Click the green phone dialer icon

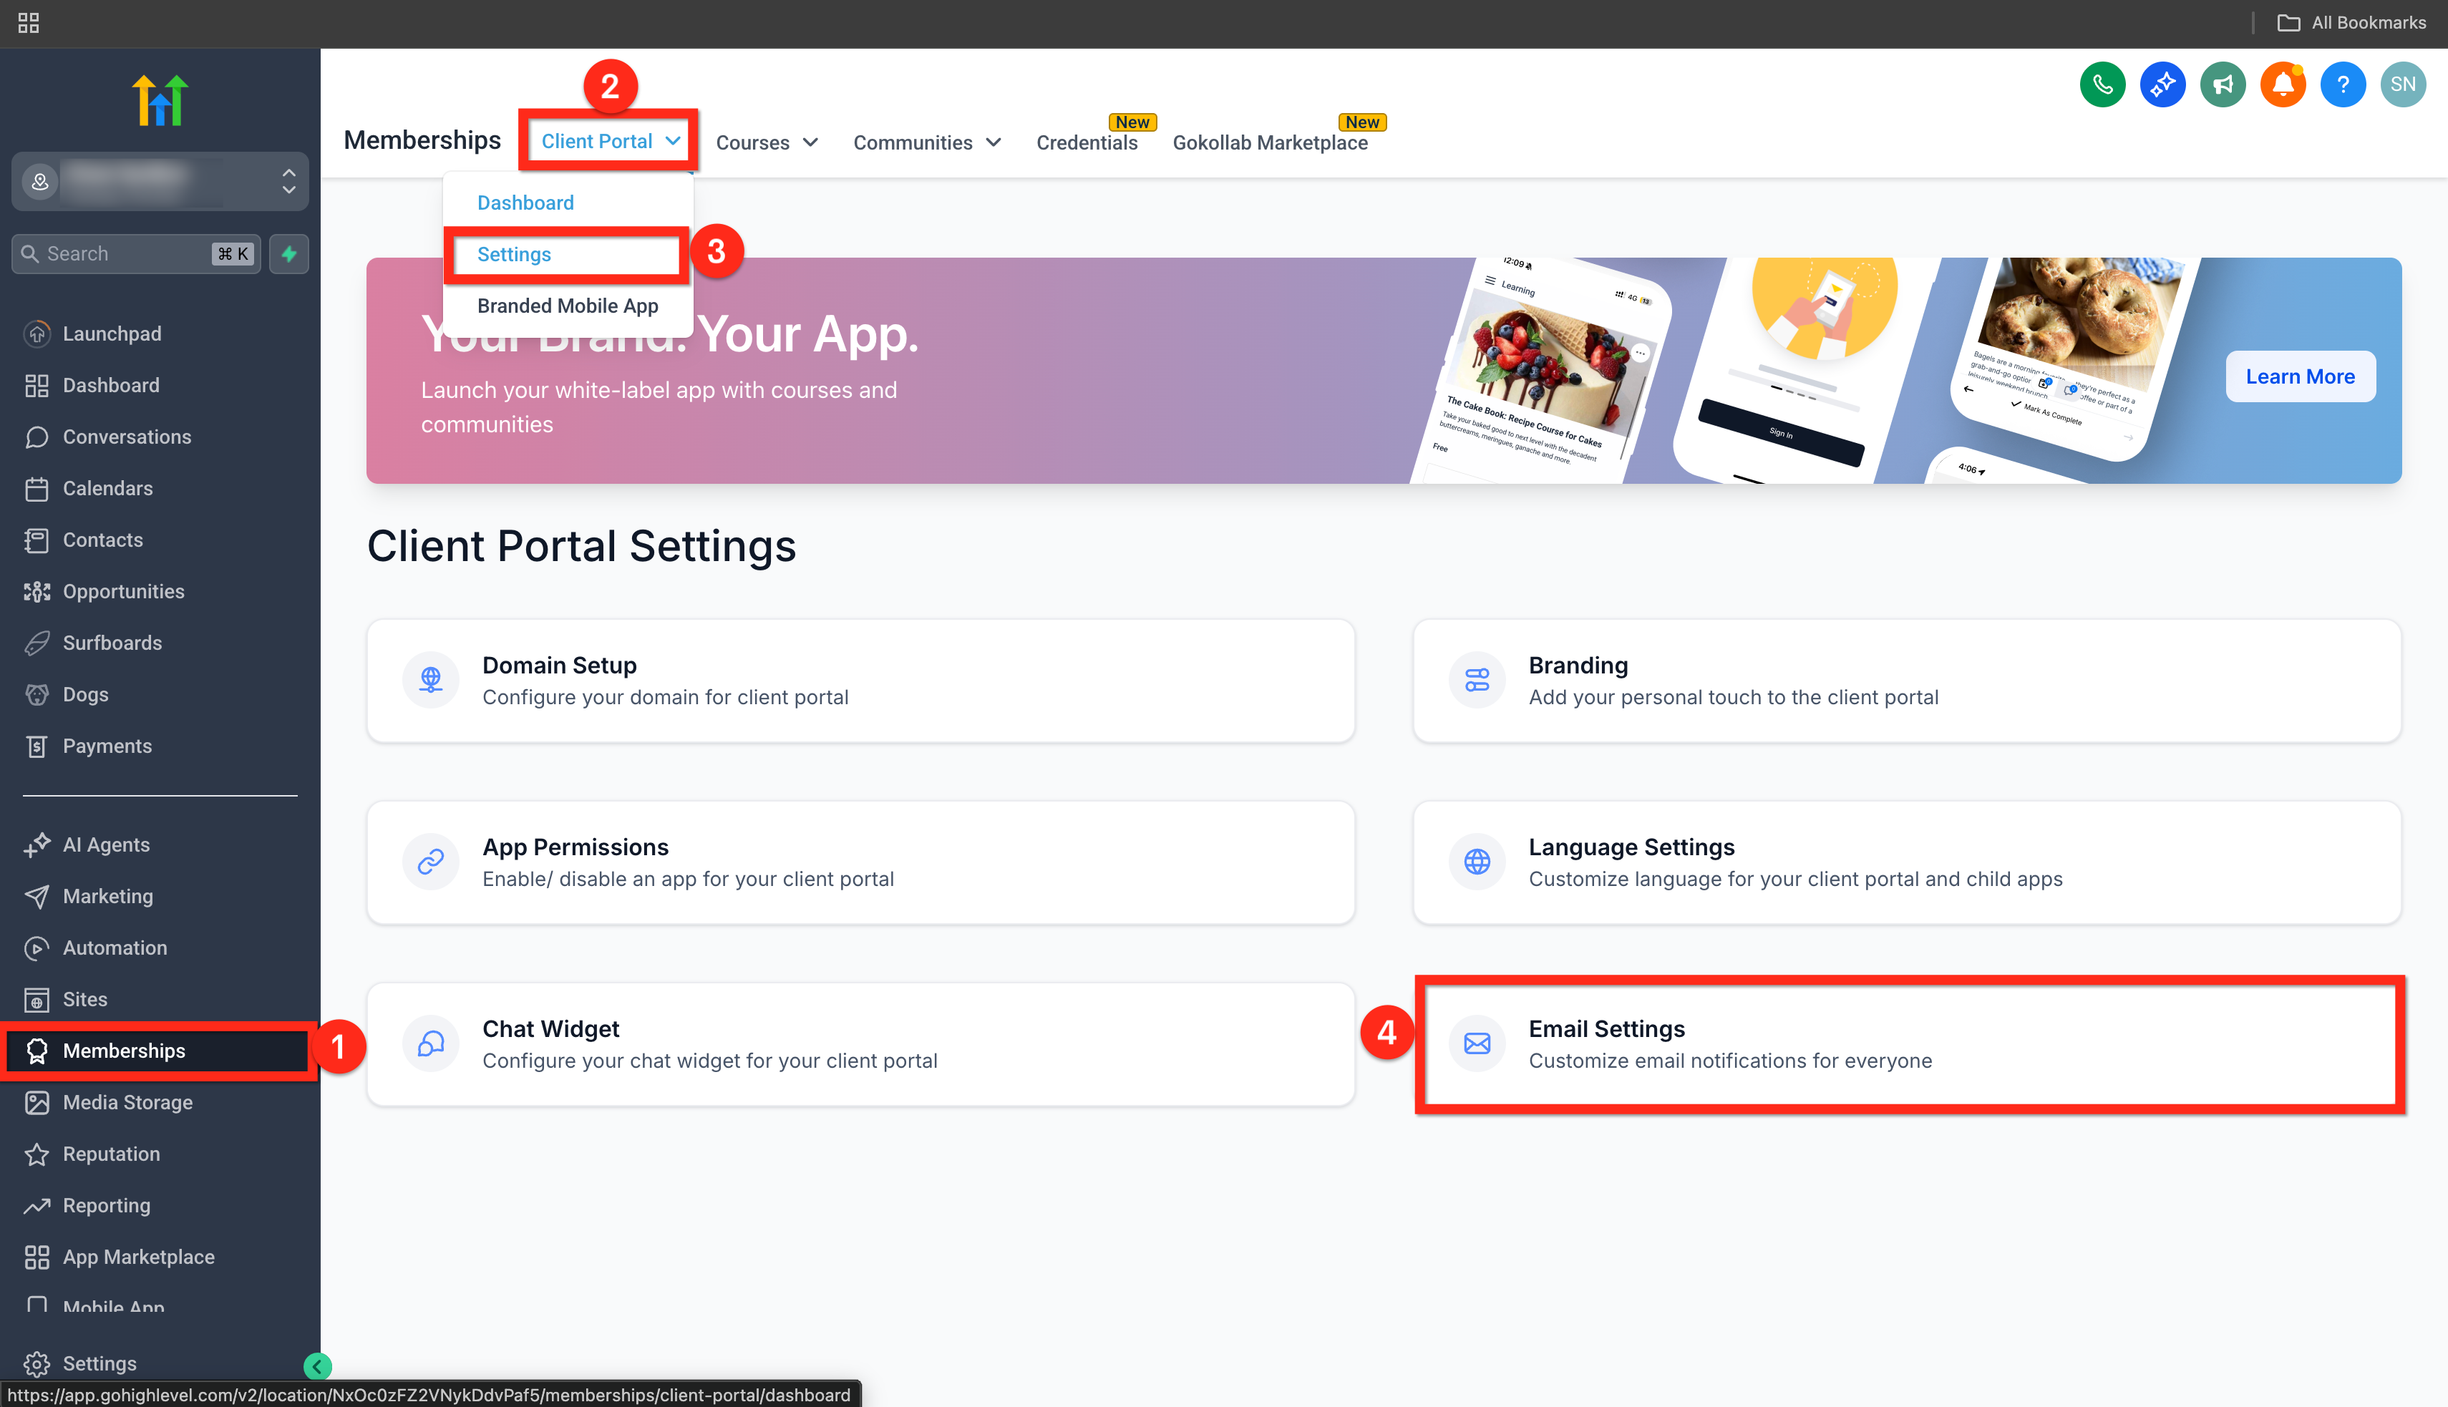pos(2102,85)
